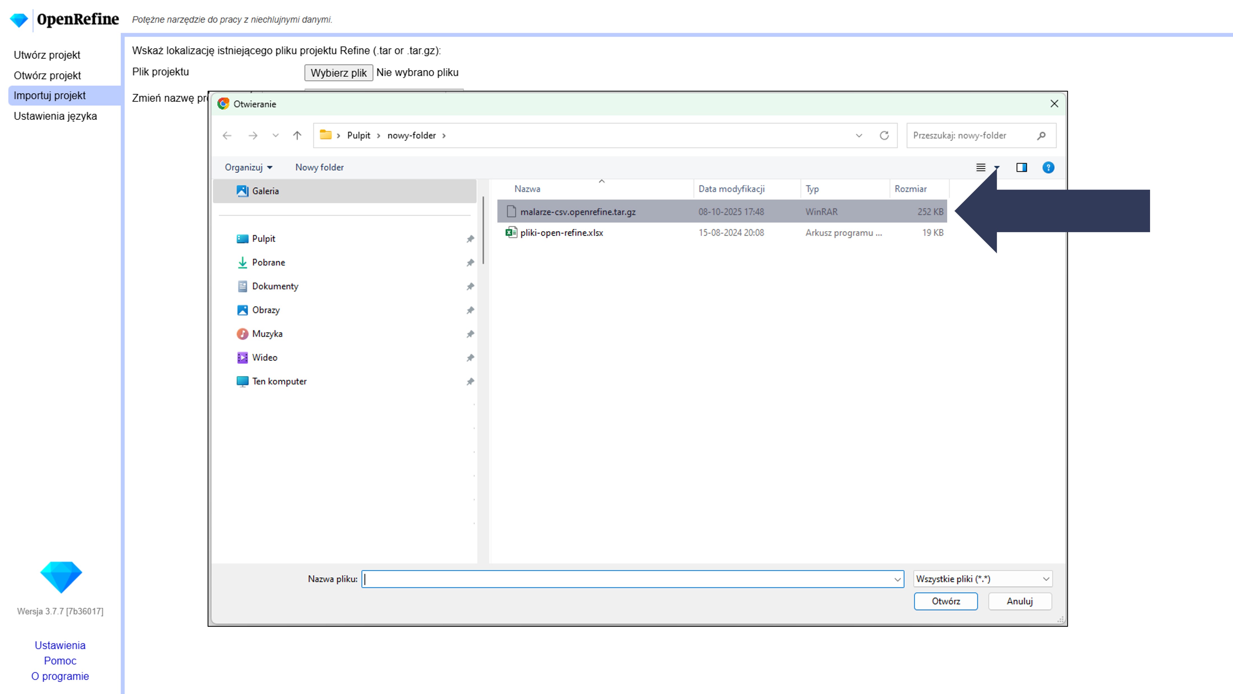Click the view layout list icon
This screenshot has height=694, width=1233.
point(981,168)
